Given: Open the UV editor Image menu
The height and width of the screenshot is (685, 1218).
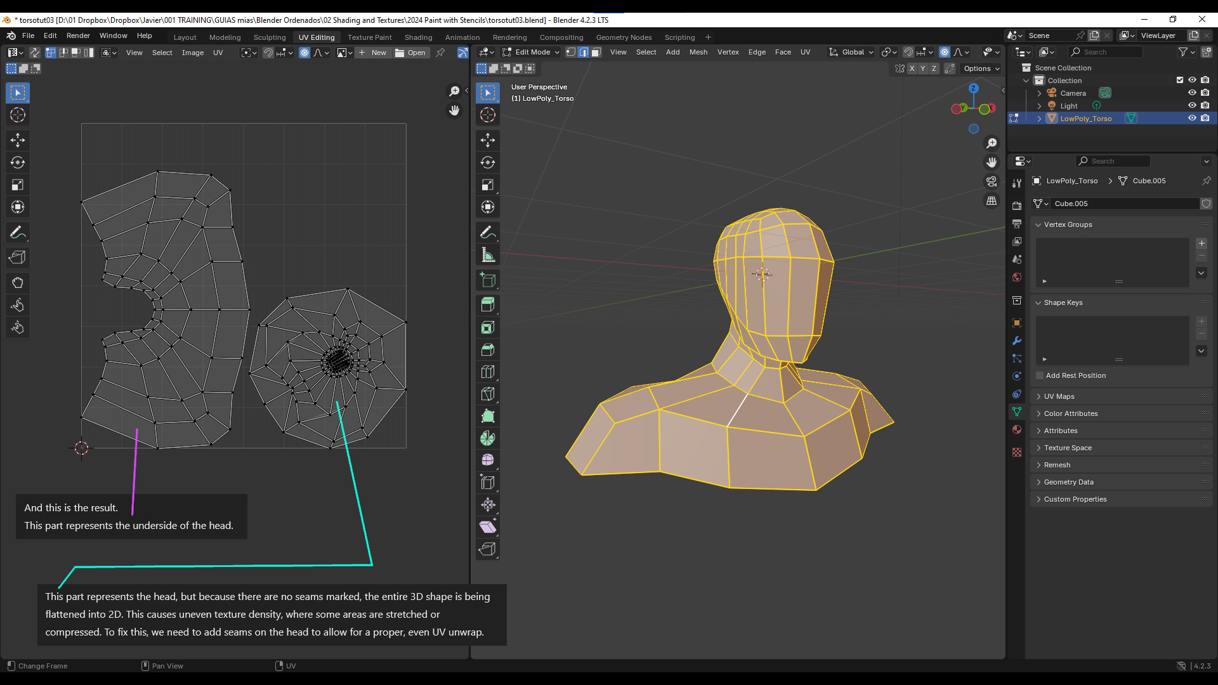Looking at the screenshot, I should point(192,53).
